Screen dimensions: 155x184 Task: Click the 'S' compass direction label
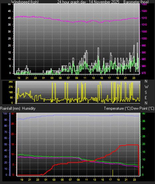pyautogui.click(x=146, y=92)
